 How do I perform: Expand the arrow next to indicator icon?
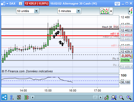(x=111, y=11)
